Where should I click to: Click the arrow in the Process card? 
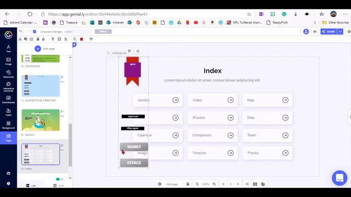coord(230,118)
